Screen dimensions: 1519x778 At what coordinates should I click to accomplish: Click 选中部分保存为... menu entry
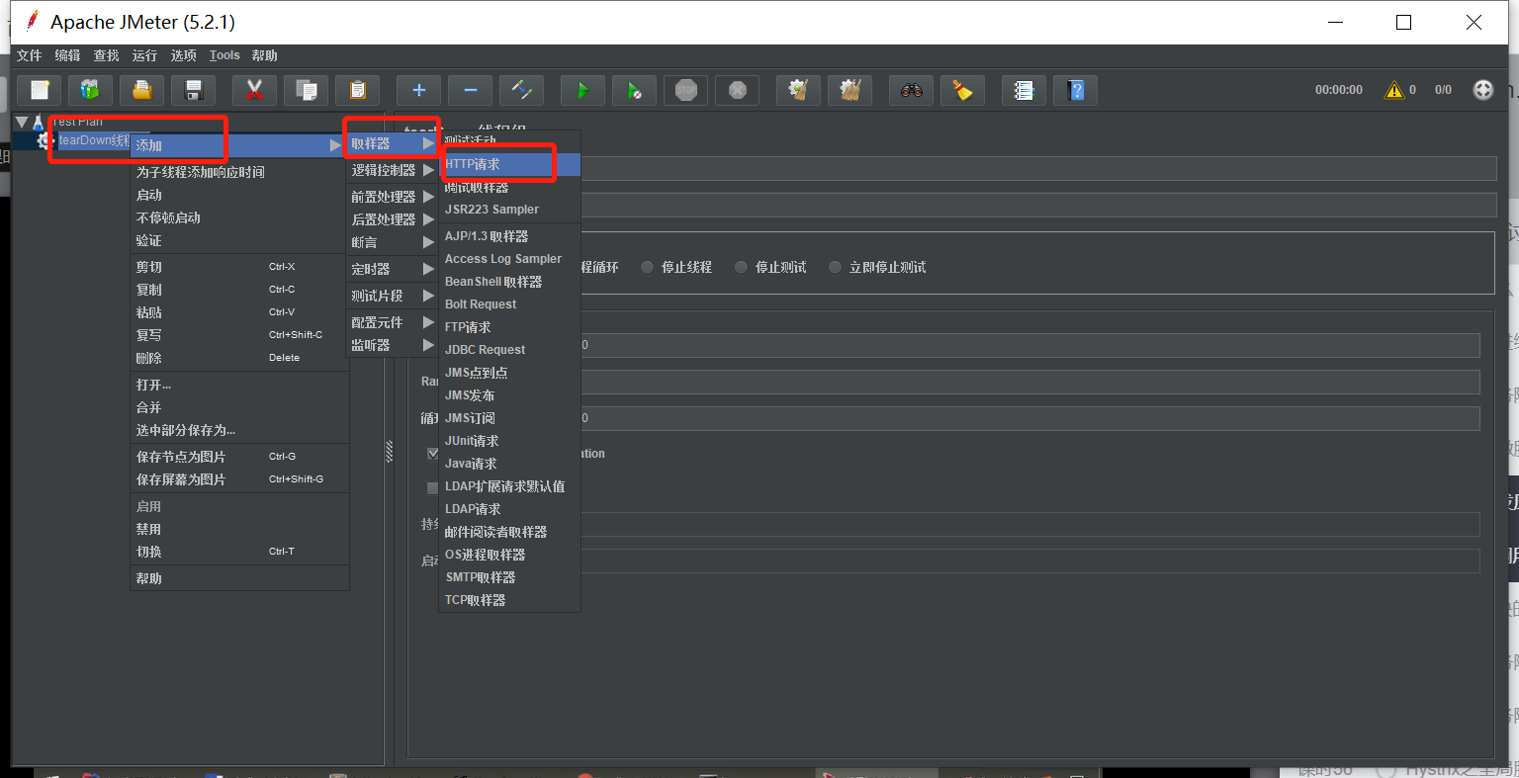239,430
